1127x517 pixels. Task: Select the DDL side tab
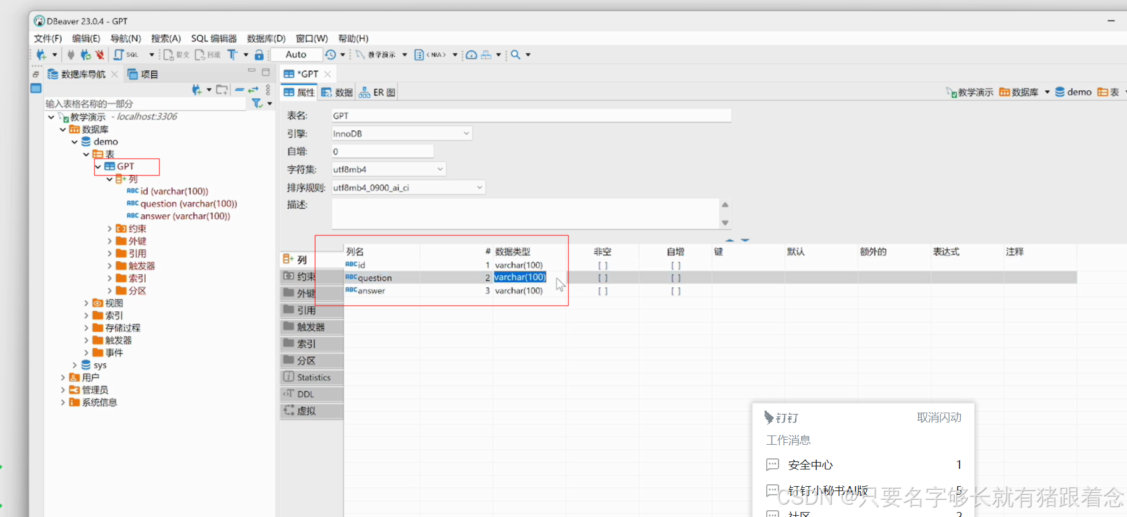(312, 393)
